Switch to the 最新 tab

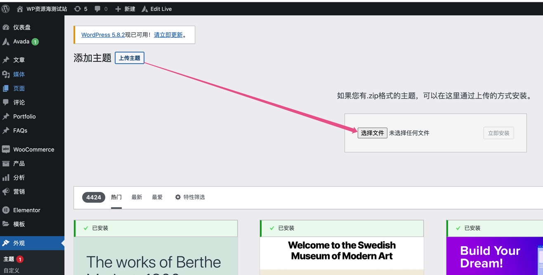pos(137,197)
